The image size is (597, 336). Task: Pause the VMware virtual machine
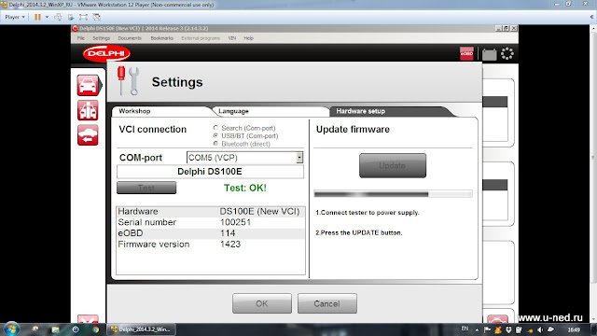pos(37,17)
